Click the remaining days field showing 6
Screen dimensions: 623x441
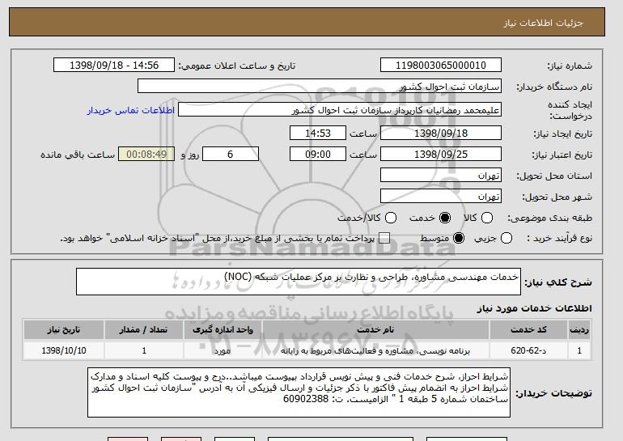[x=231, y=155]
